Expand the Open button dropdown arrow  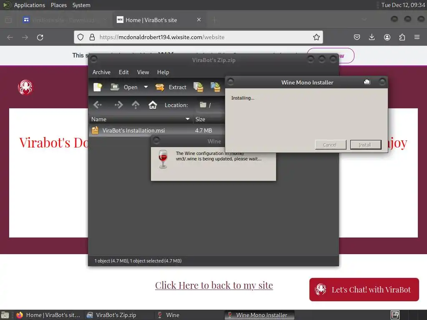(146, 87)
